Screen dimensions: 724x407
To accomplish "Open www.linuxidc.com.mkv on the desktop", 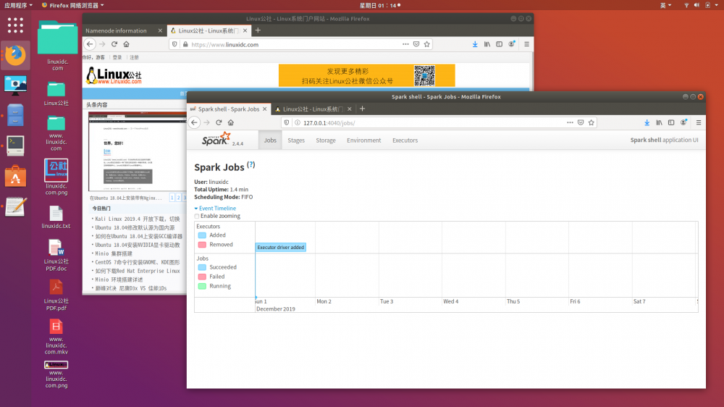I will click(x=56, y=337).
